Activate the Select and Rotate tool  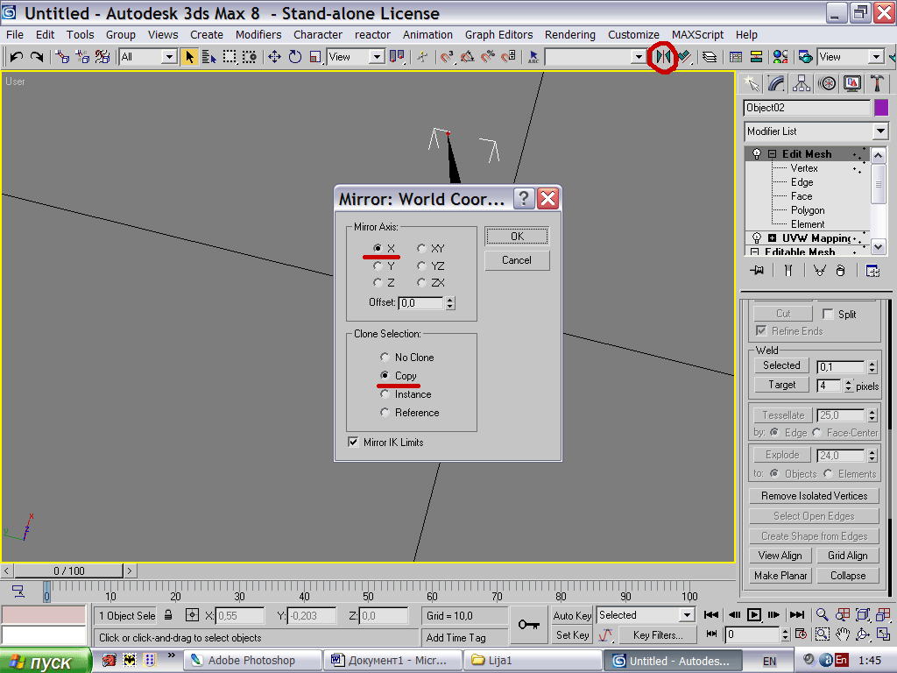tap(295, 57)
